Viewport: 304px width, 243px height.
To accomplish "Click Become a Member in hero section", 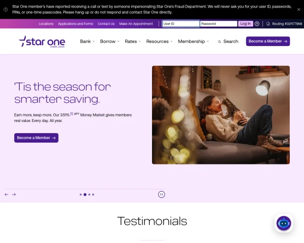I will coord(36,138).
